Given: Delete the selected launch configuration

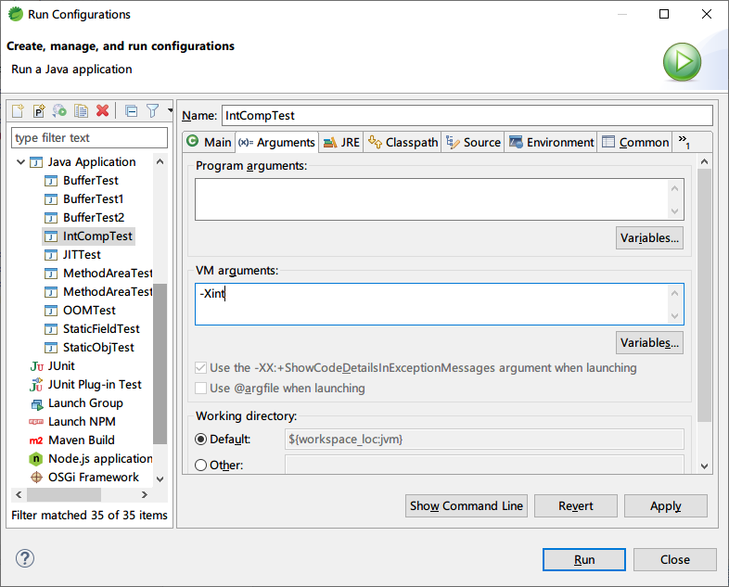Looking at the screenshot, I should coord(103,111).
